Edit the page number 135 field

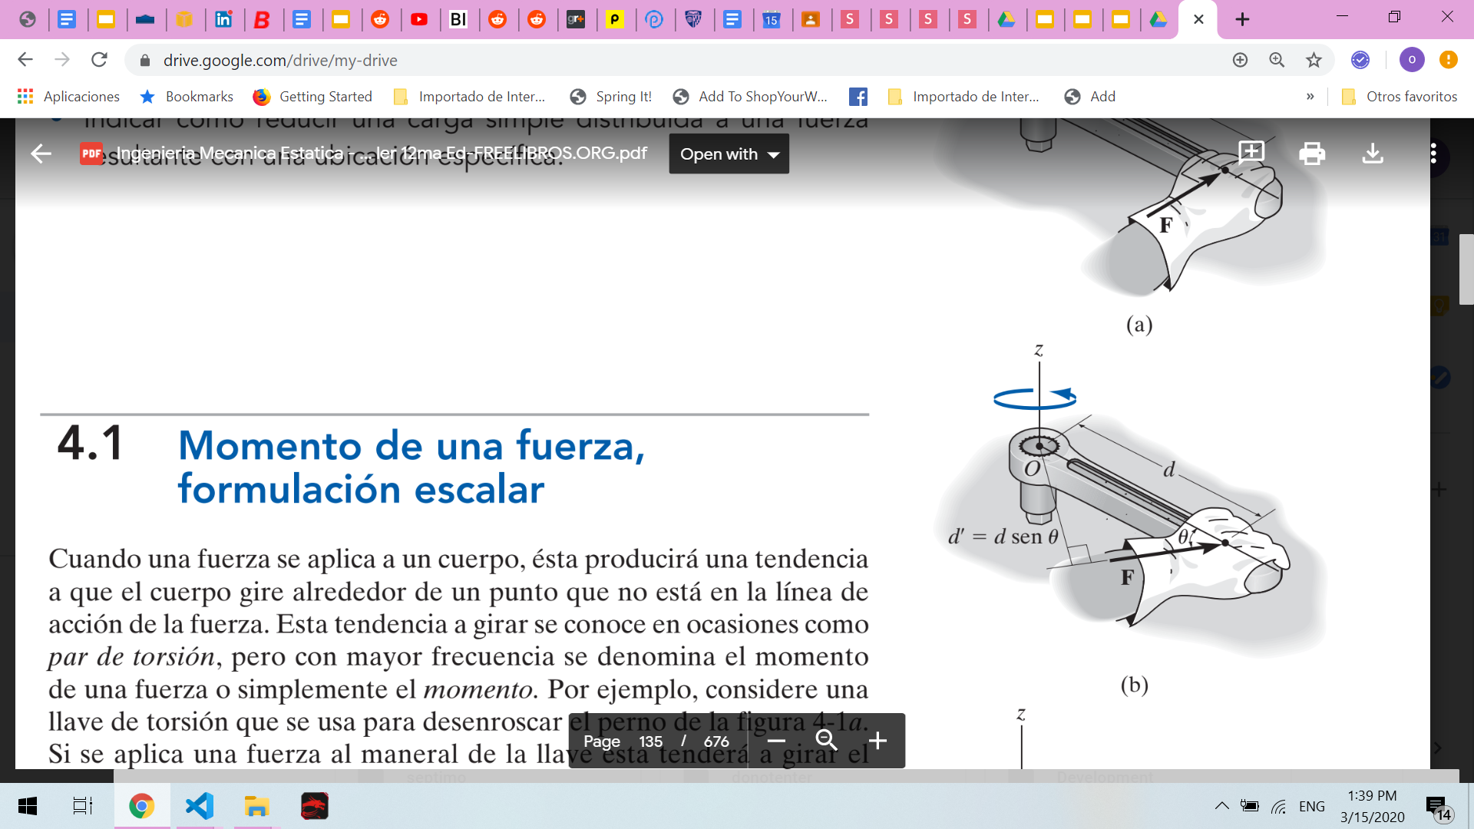650,741
